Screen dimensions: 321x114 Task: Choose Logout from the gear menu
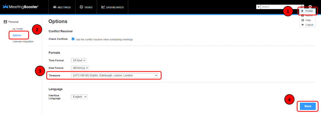(307, 24)
